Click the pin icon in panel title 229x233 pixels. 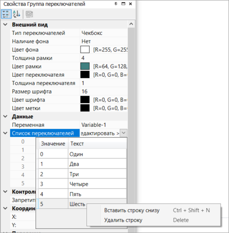tap(116, 4)
